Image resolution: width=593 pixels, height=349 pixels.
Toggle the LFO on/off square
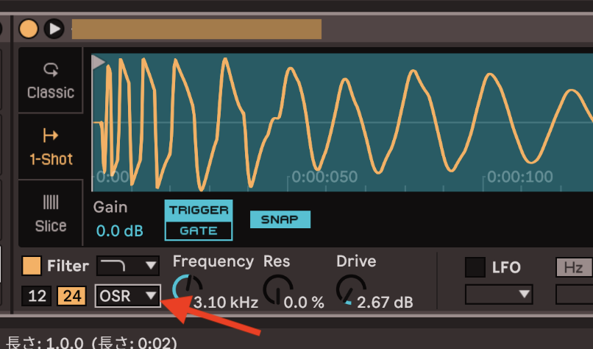(x=475, y=267)
